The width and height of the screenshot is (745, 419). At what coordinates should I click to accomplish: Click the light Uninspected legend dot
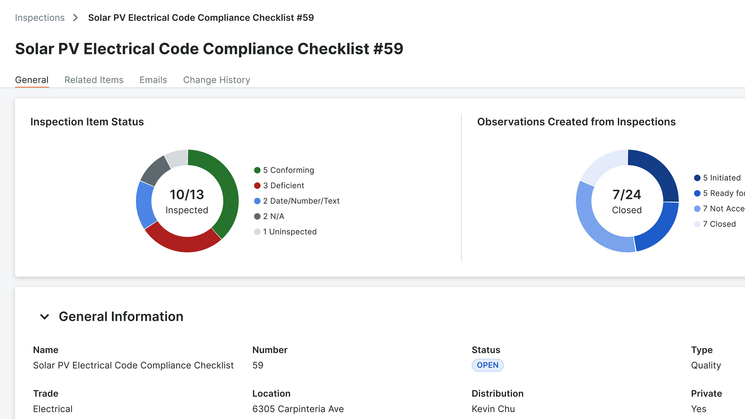pyautogui.click(x=257, y=232)
